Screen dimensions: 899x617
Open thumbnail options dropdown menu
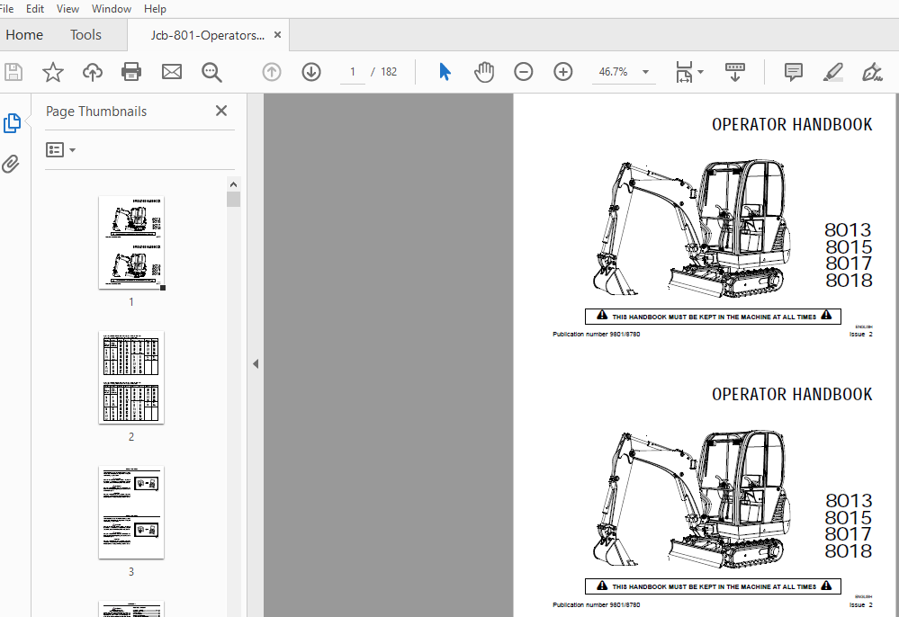[x=60, y=150]
